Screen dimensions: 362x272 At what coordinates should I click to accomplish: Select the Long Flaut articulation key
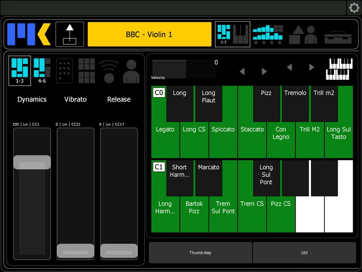point(209,104)
